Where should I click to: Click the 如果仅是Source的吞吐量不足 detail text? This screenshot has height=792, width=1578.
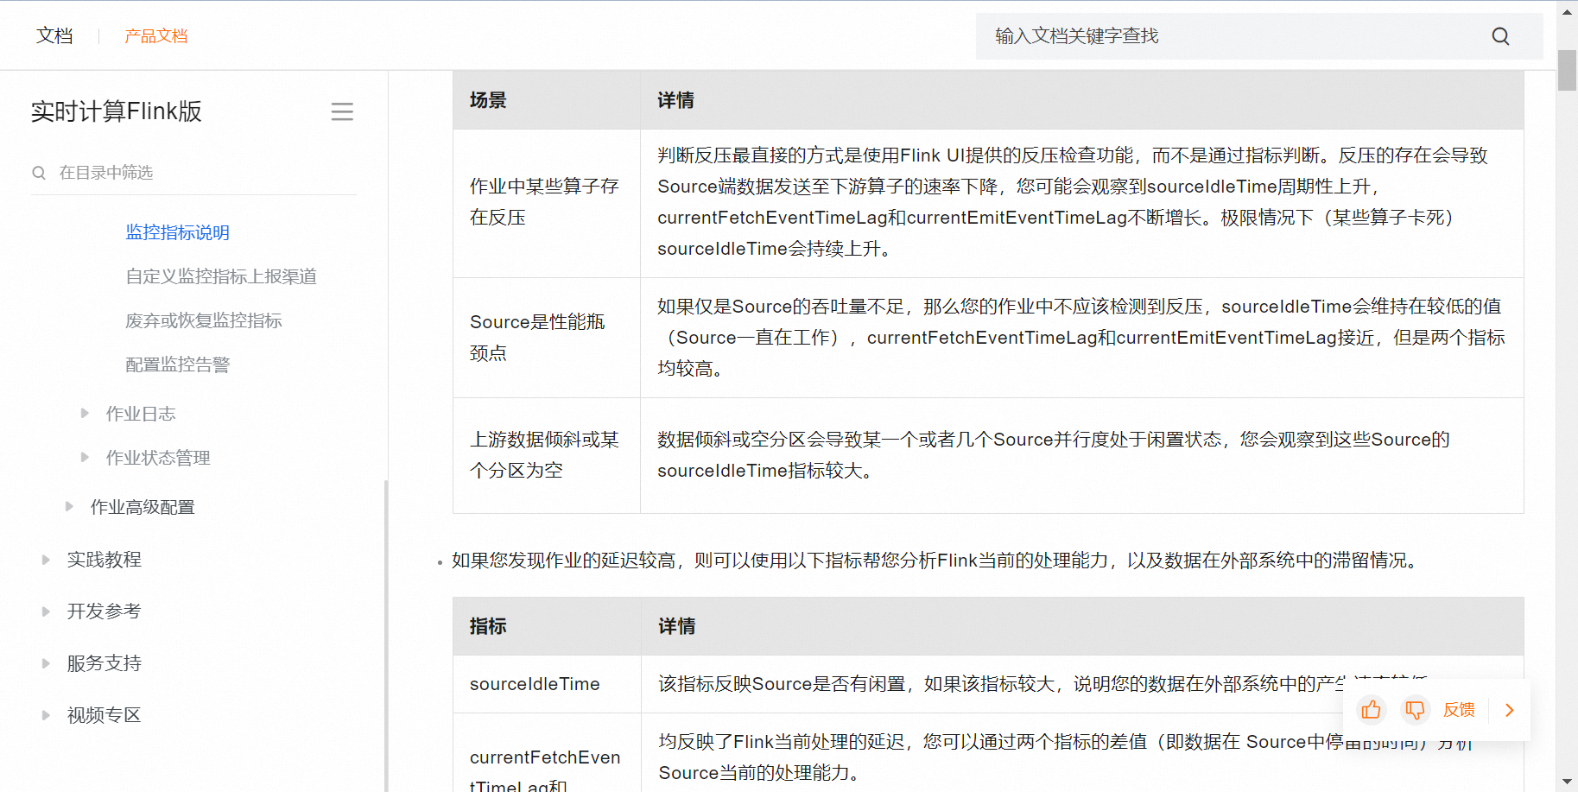(x=1081, y=338)
